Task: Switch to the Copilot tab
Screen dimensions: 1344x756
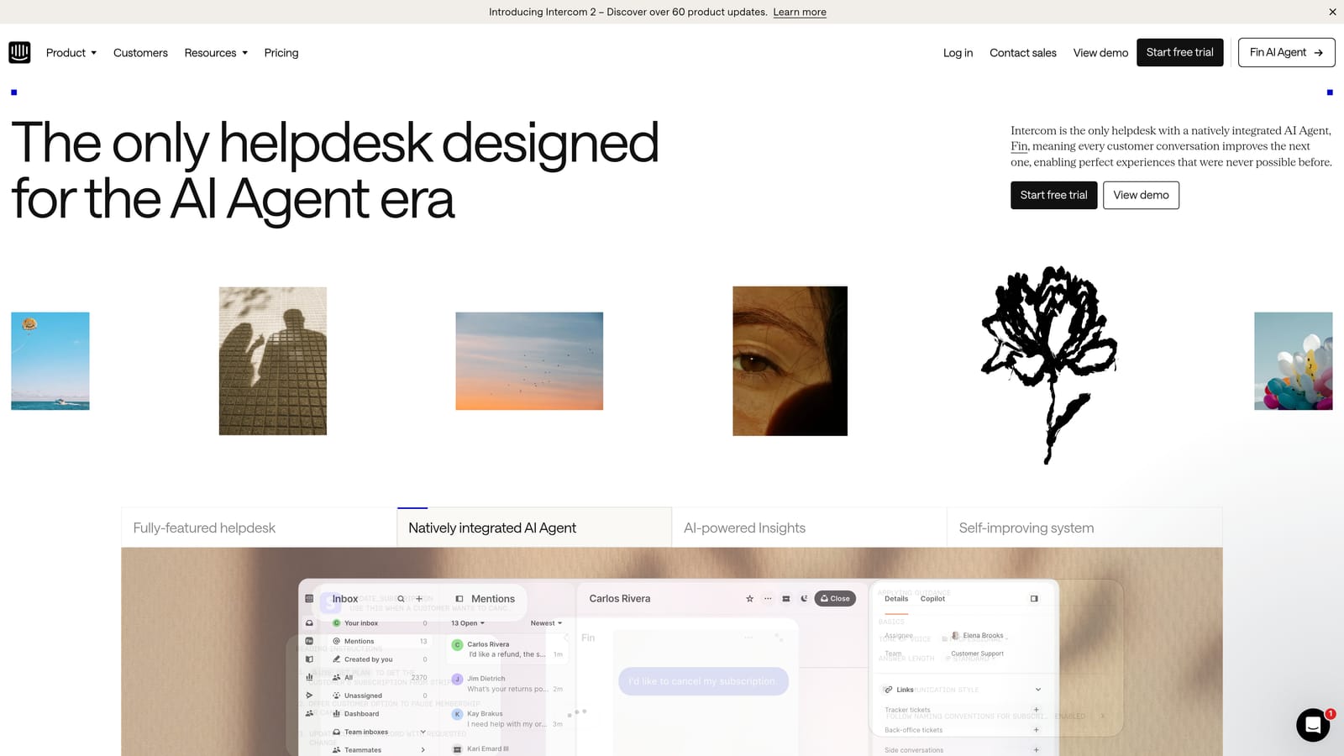Action: click(x=932, y=599)
